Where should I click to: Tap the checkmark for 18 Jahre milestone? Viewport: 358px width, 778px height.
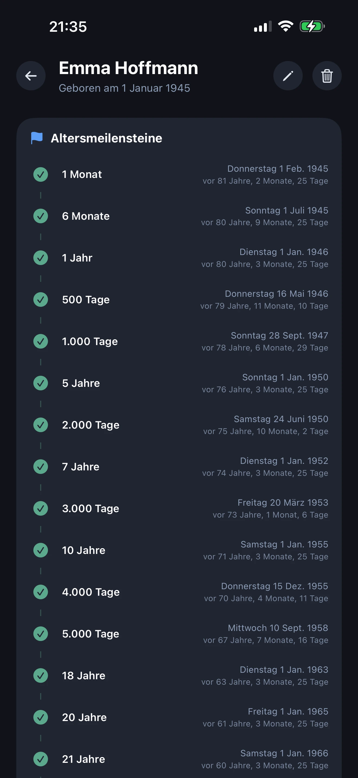click(x=41, y=676)
